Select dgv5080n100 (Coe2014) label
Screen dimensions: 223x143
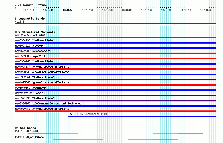pyautogui.click(x=31, y=93)
